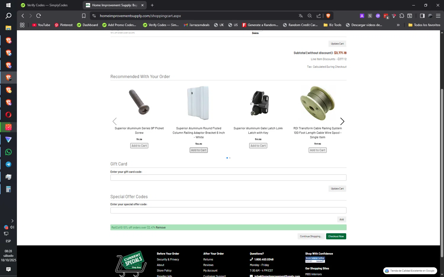Open Windows search in taskbar
The height and width of the screenshot is (277, 444).
point(8,16)
